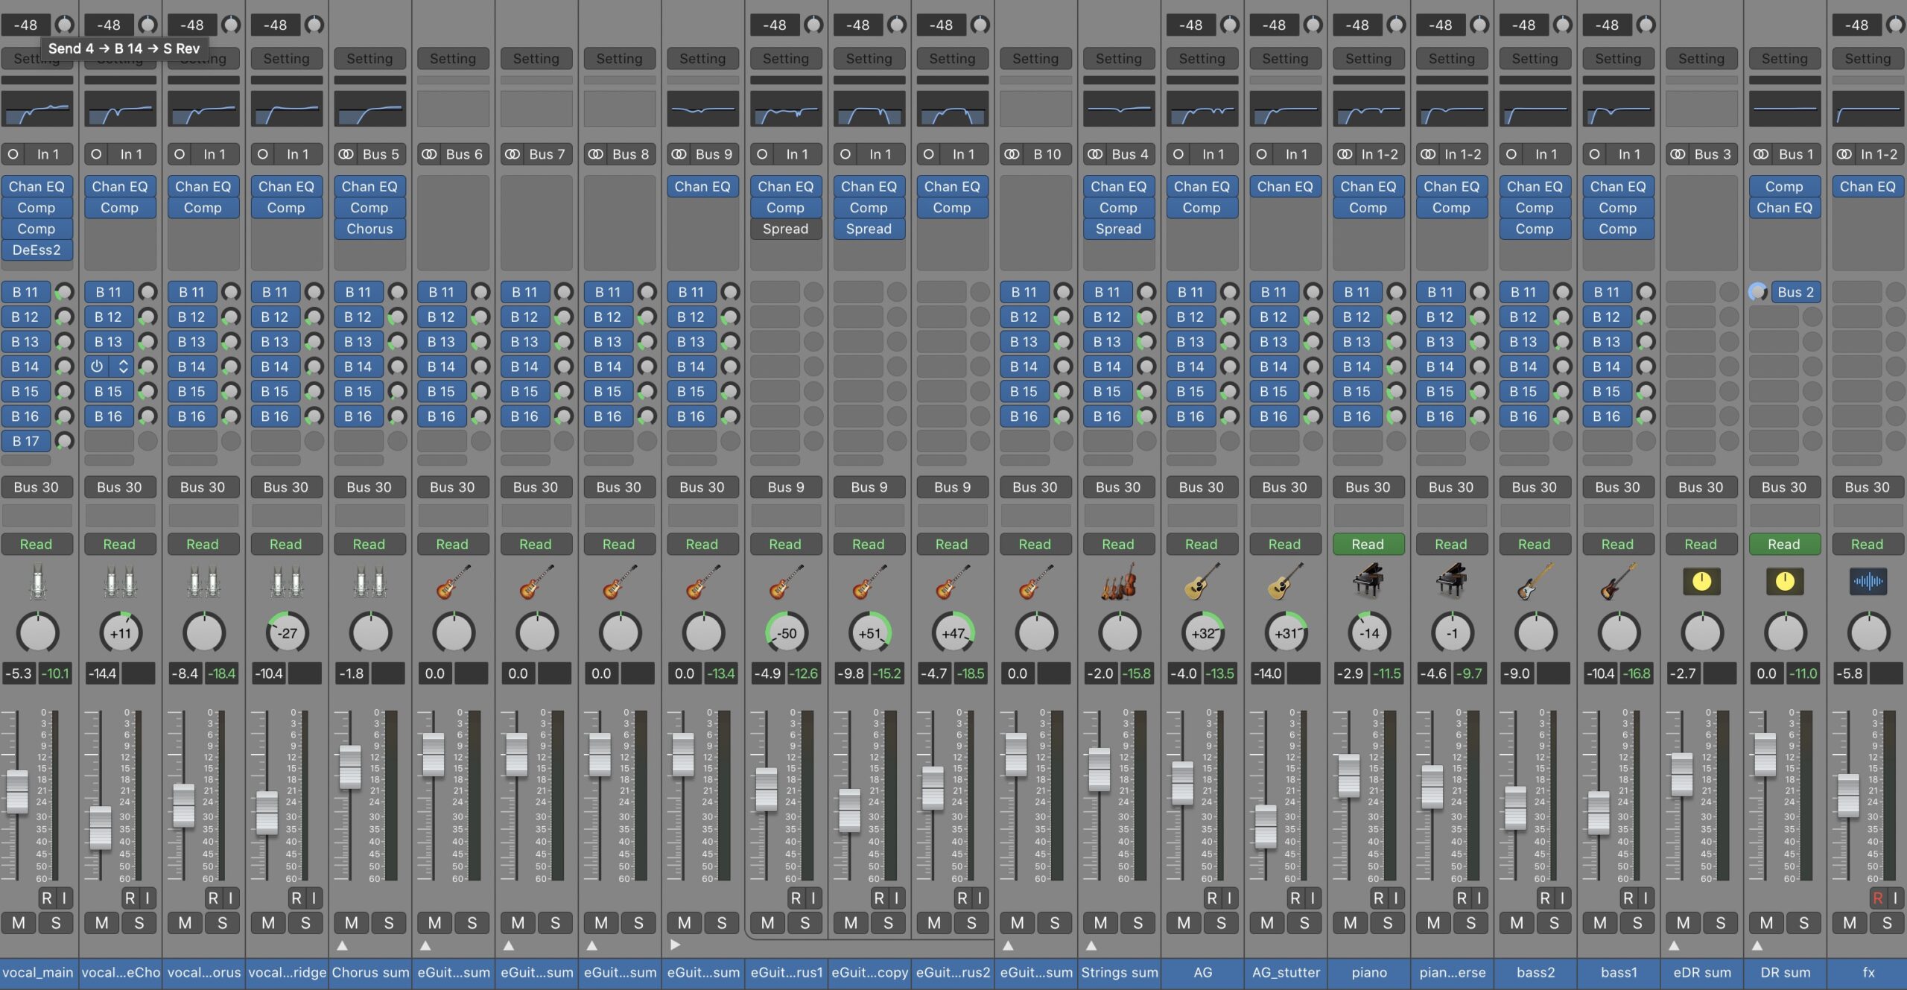
Task: Click the AG acoustic guitar icon
Action: [1202, 582]
